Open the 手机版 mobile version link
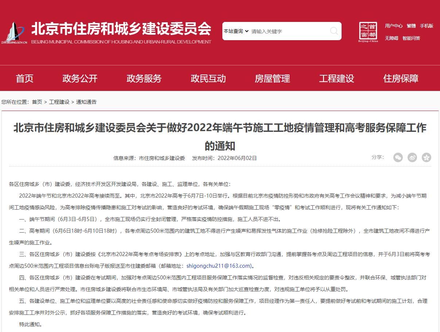This screenshot has width=440, height=332. [x=427, y=26]
